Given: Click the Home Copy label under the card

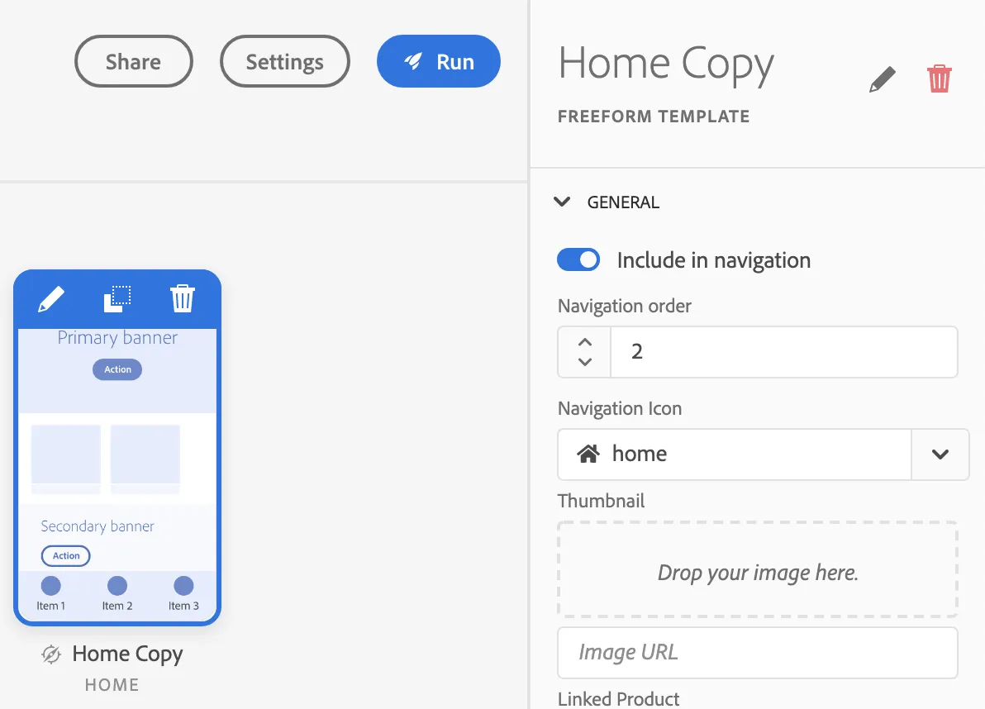Looking at the screenshot, I should (127, 654).
